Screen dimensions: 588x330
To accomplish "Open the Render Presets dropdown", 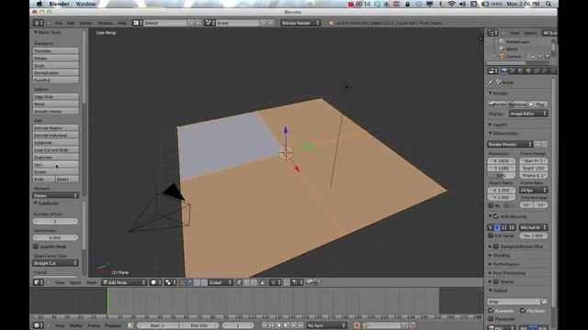I will [510, 144].
